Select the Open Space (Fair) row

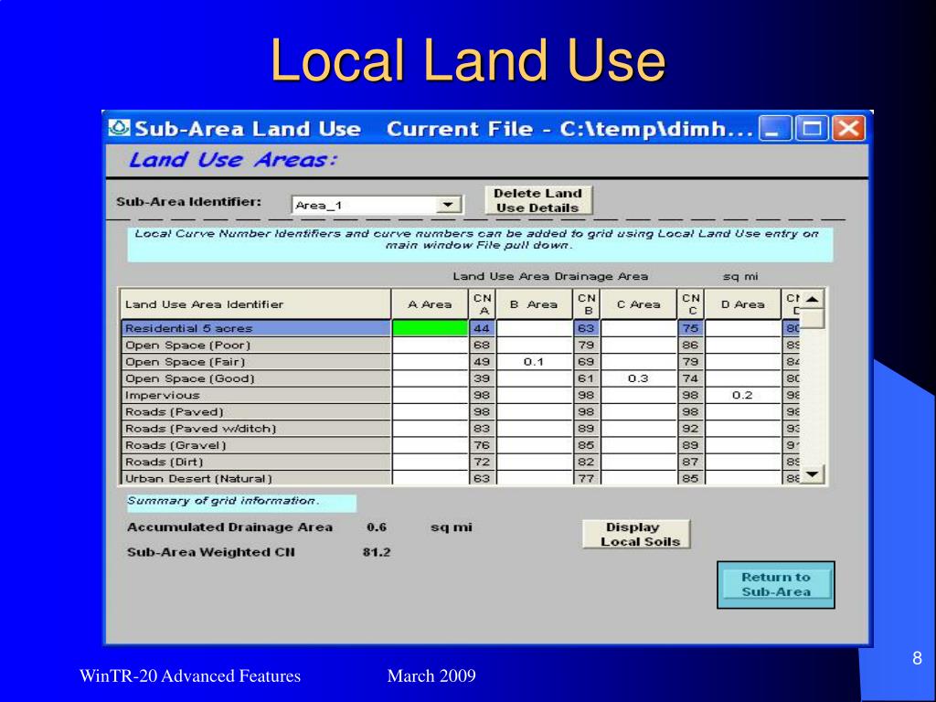256,362
